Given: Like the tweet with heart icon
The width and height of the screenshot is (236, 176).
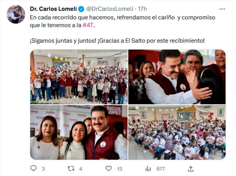Looking at the screenshot, I should click(109, 169).
